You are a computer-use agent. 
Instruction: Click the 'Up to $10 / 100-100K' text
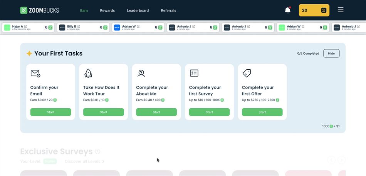click(x=205, y=100)
